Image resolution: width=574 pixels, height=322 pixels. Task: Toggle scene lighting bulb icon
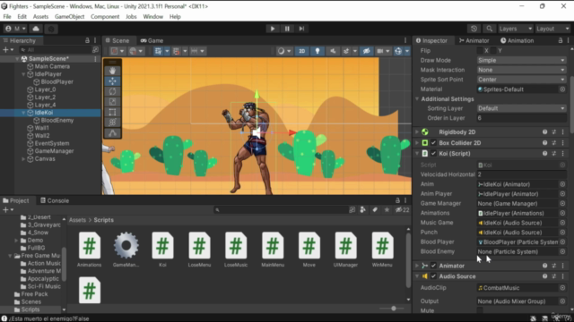click(x=317, y=51)
